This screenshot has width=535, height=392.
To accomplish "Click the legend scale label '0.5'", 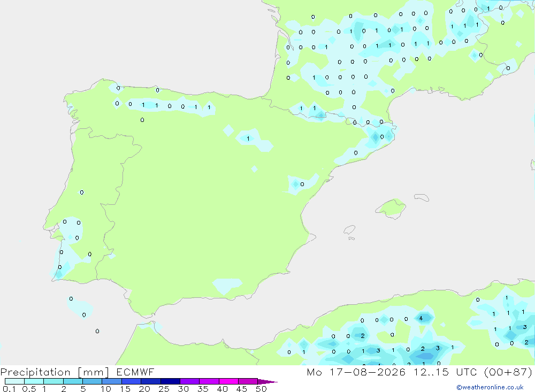I will 29,389.
